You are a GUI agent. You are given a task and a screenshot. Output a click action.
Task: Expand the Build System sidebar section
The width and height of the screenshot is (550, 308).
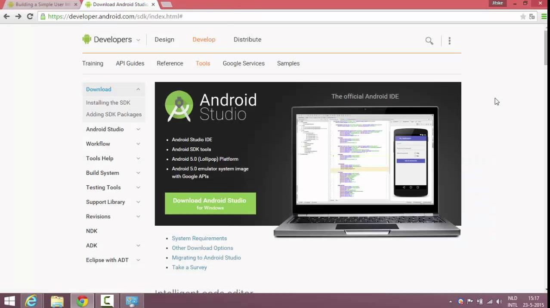[x=138, y=173]
